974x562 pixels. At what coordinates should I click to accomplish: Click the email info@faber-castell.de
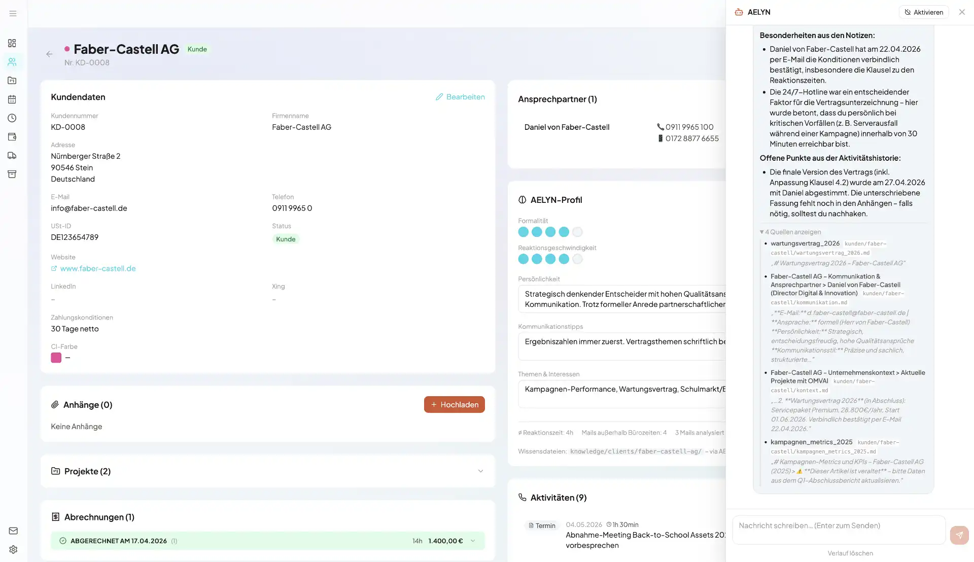coord(89,208)
